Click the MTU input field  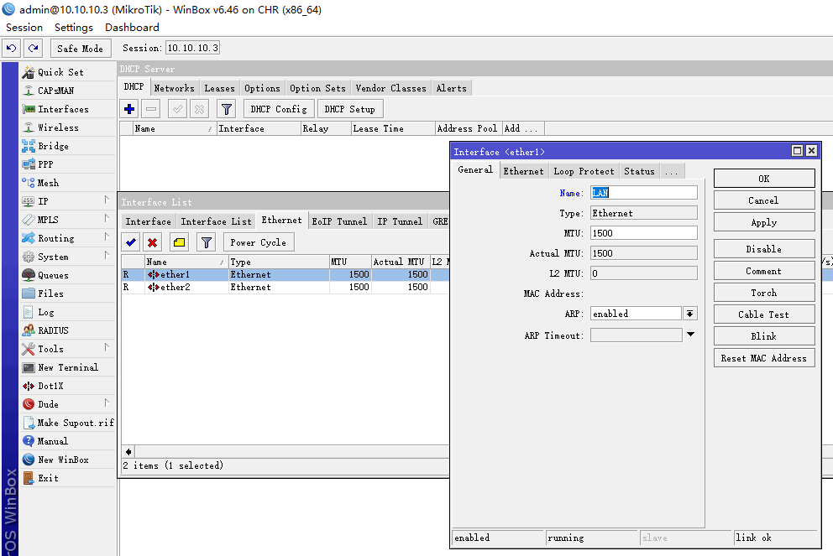643,233
